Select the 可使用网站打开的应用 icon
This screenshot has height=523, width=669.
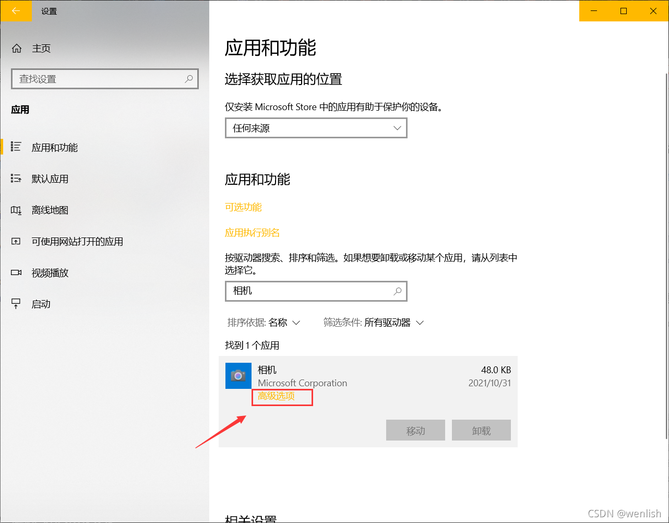(x=16, y=241)
